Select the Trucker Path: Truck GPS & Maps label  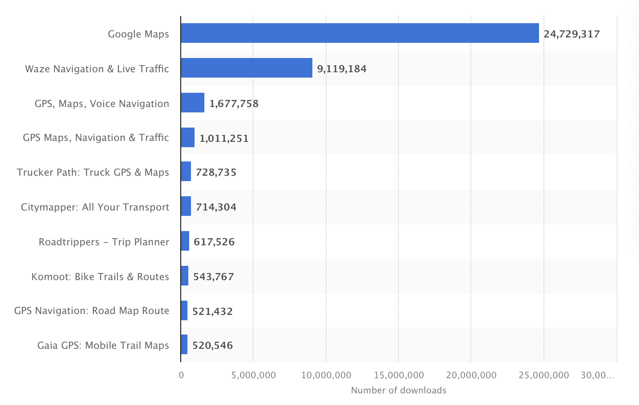93,172
